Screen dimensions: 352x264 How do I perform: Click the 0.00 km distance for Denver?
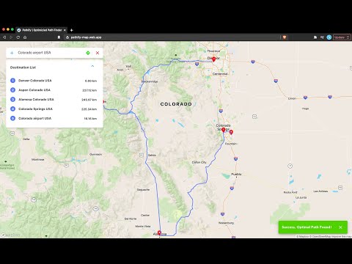[91, 81]
